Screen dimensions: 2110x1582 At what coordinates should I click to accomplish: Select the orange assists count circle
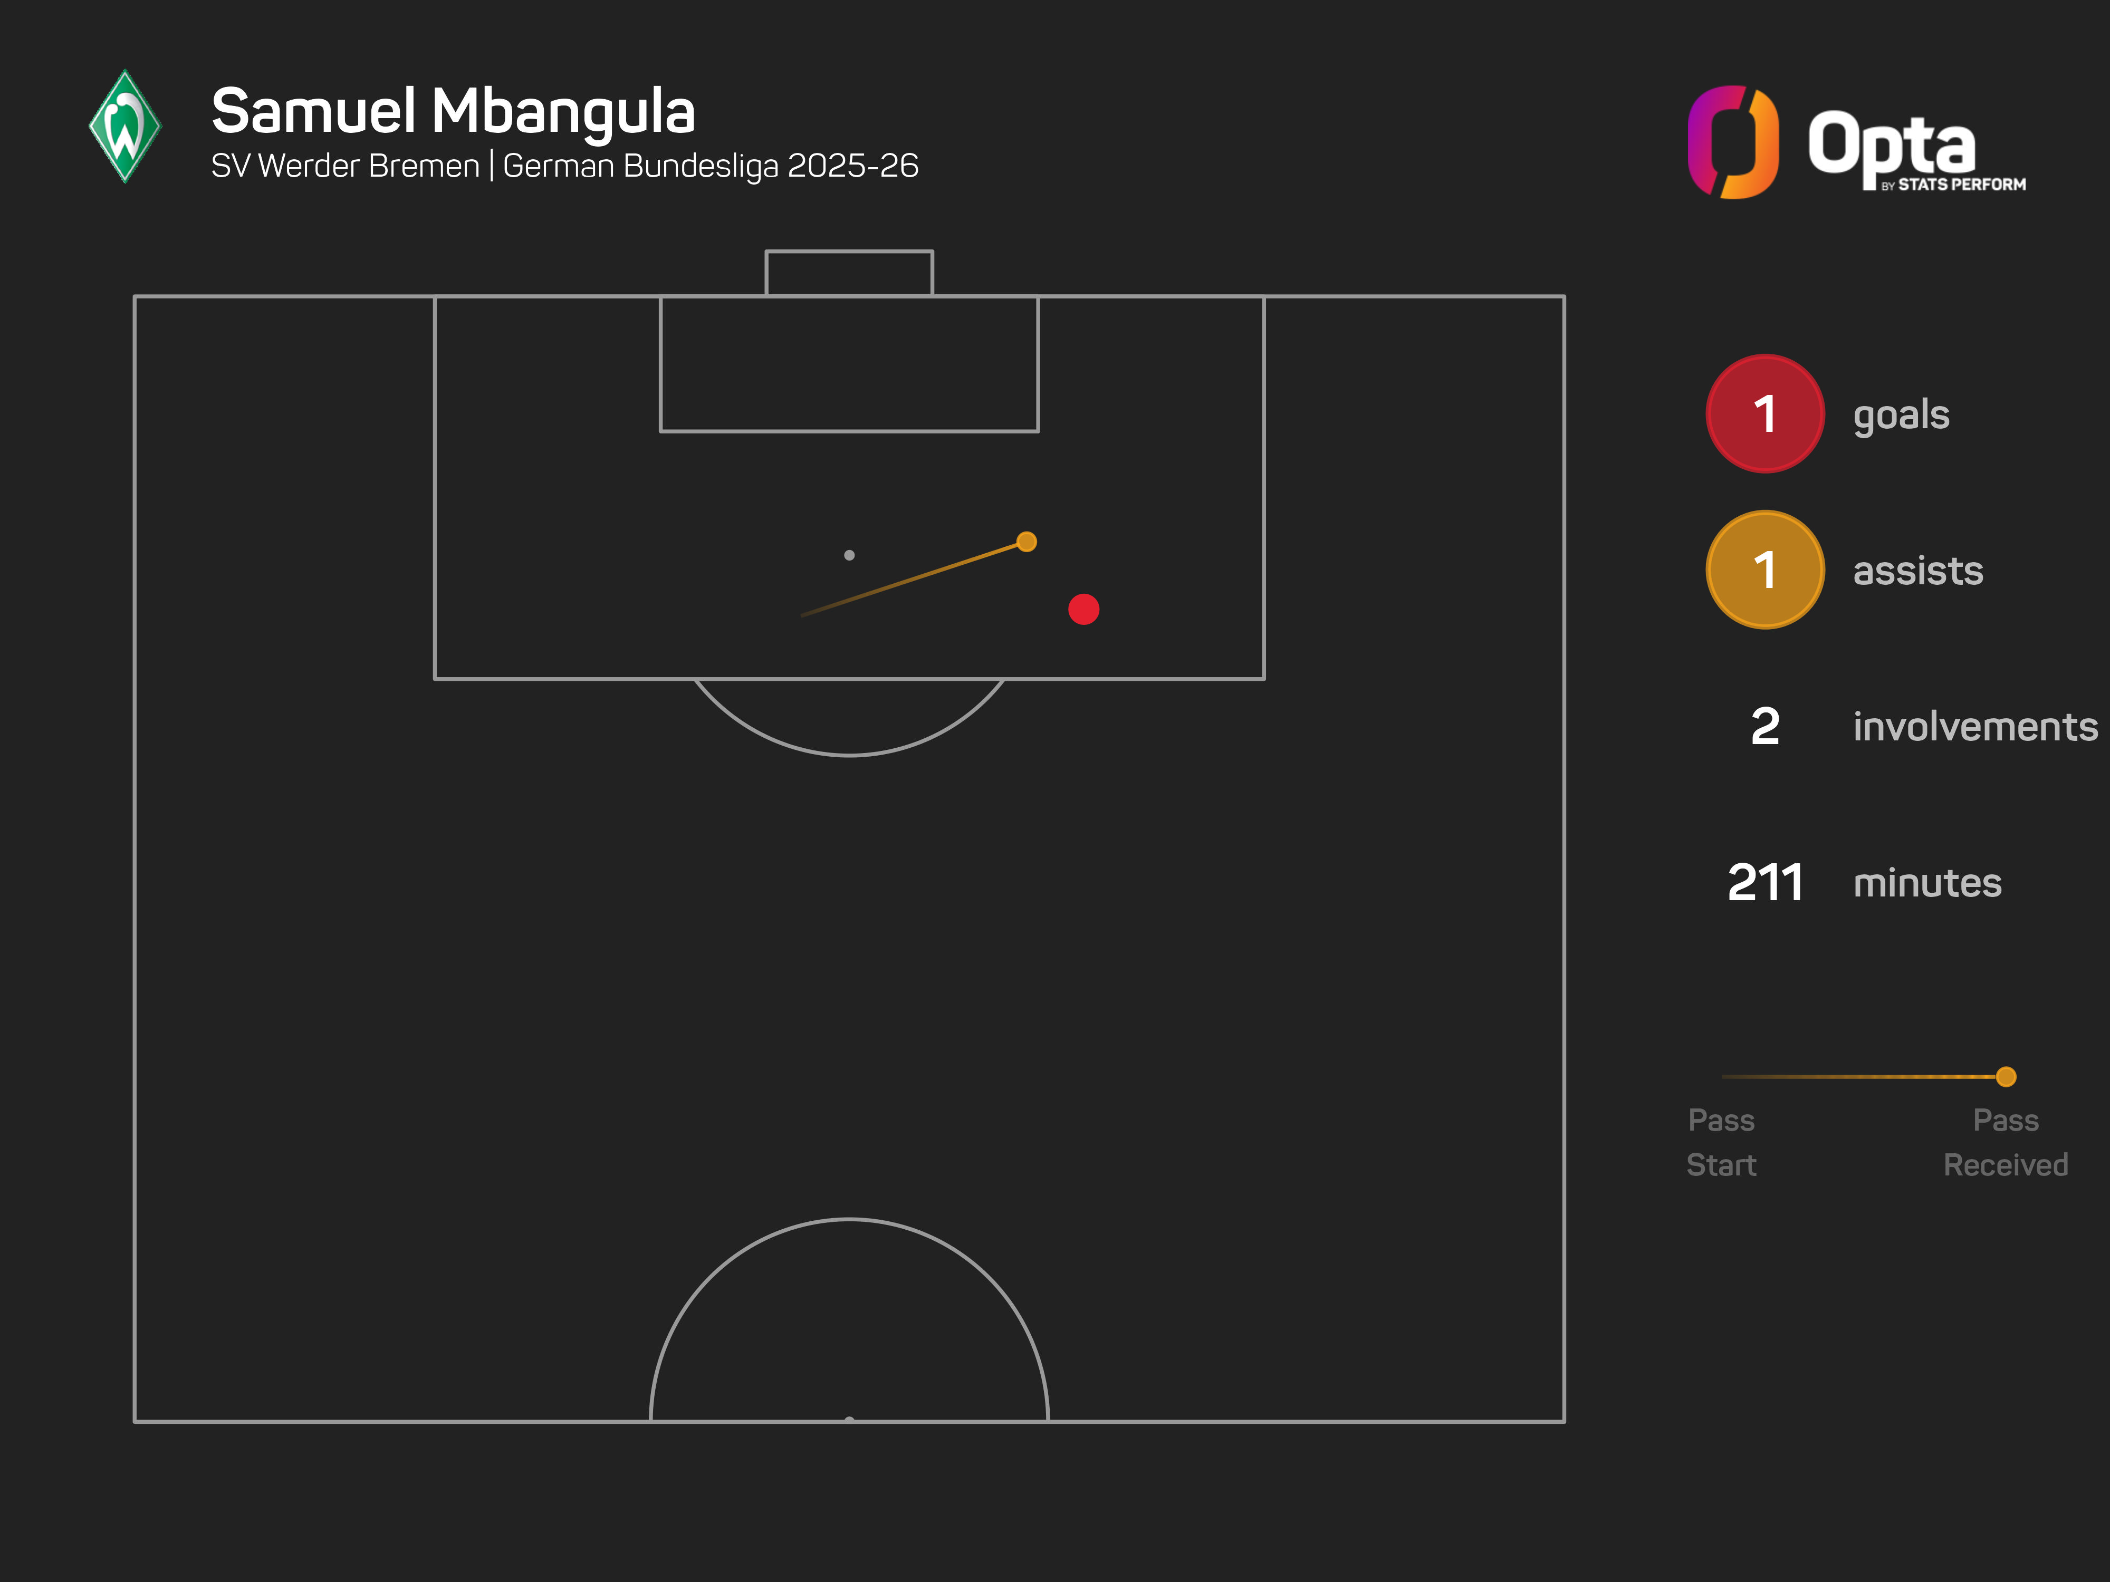click(x=1764, y=570)
